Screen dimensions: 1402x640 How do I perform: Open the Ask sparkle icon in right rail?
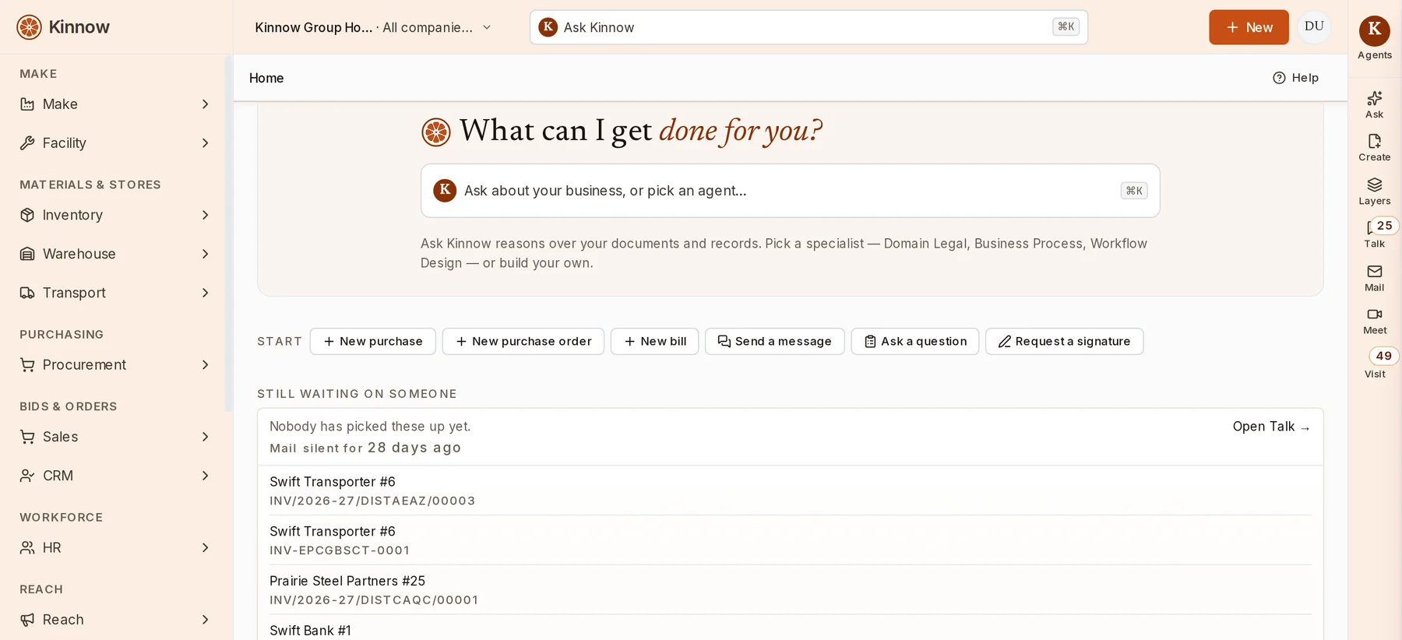coord(1374,98)
